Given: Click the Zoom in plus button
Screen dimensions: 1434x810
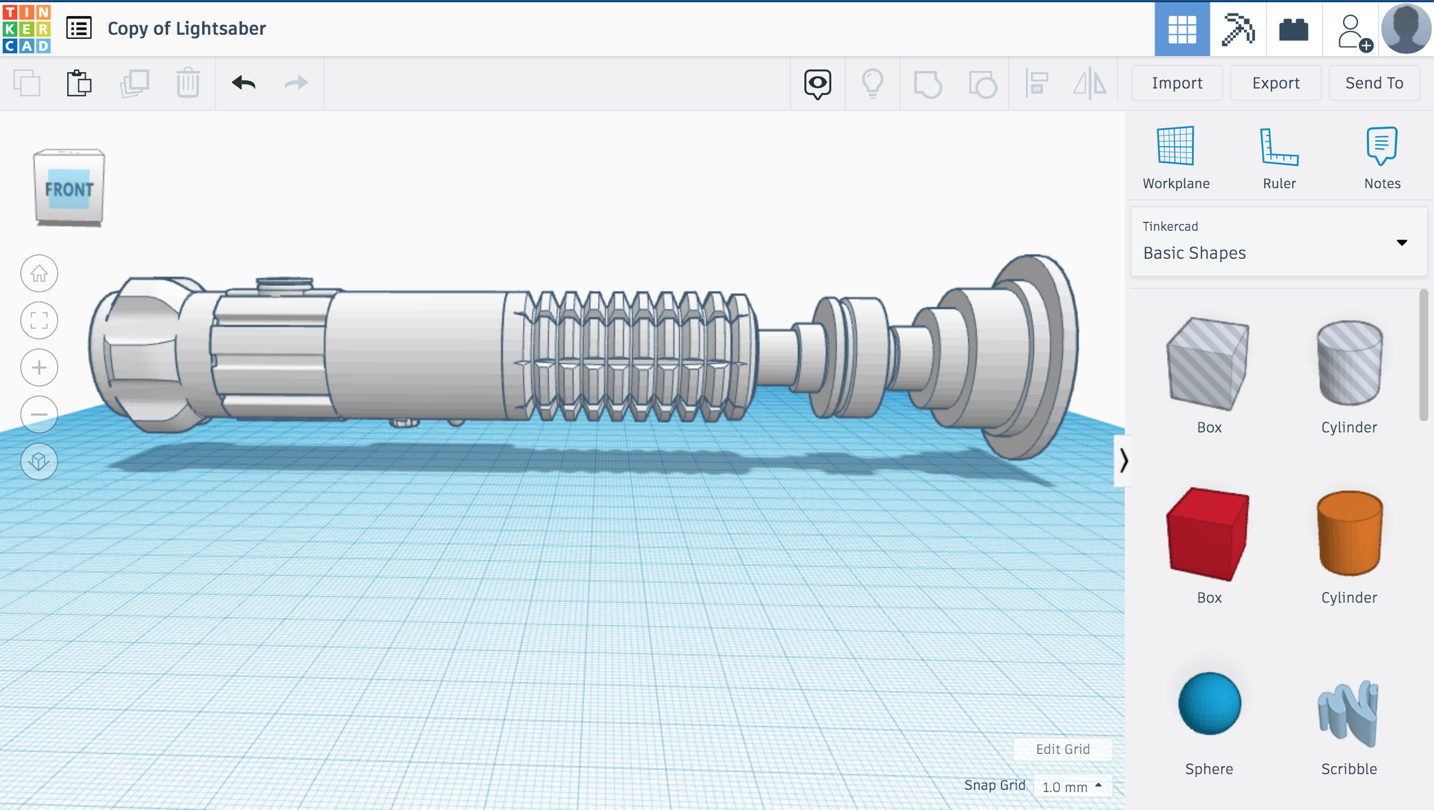Looking at the screenshot, I should tap(39, 367).
